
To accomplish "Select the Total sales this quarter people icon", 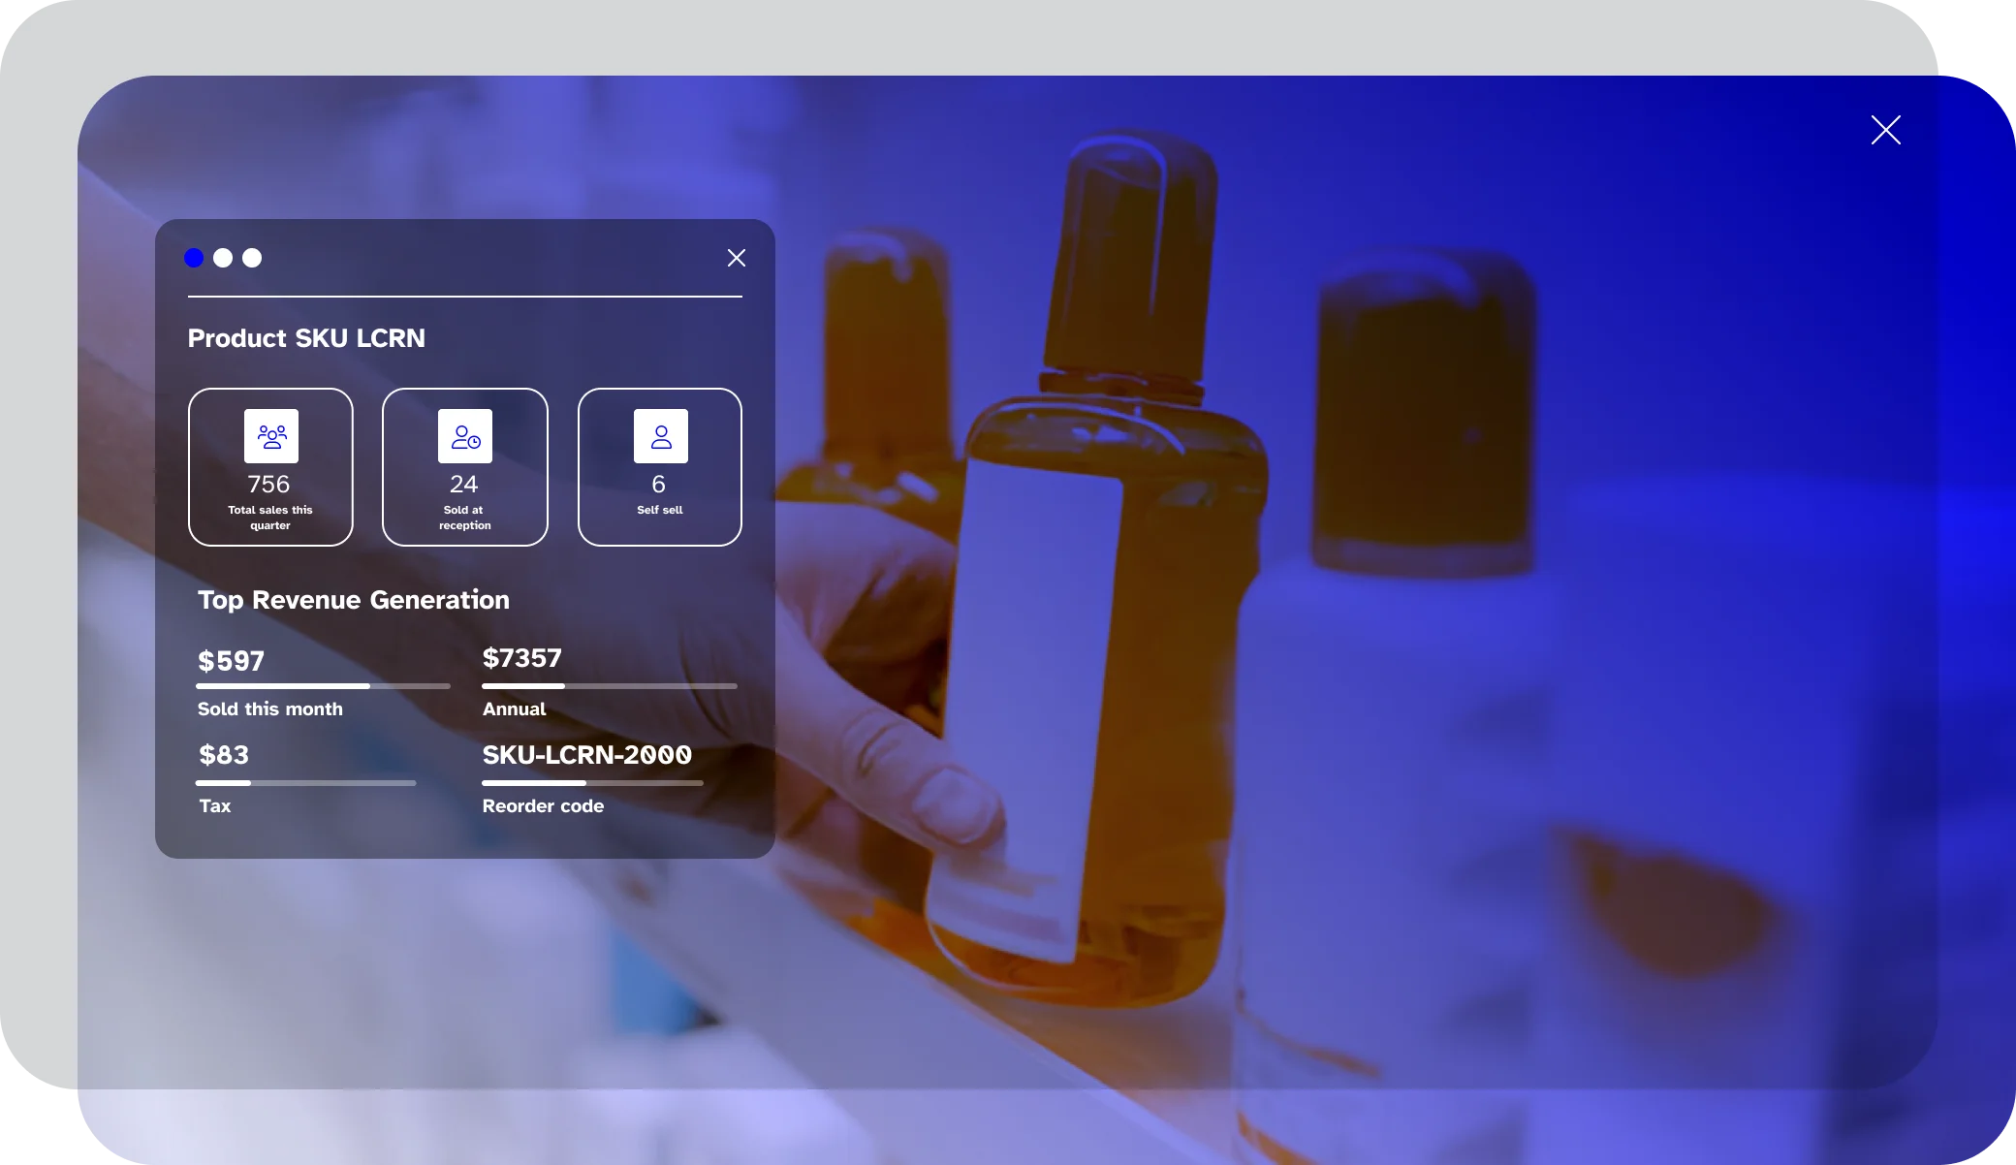I will point(271,436).
